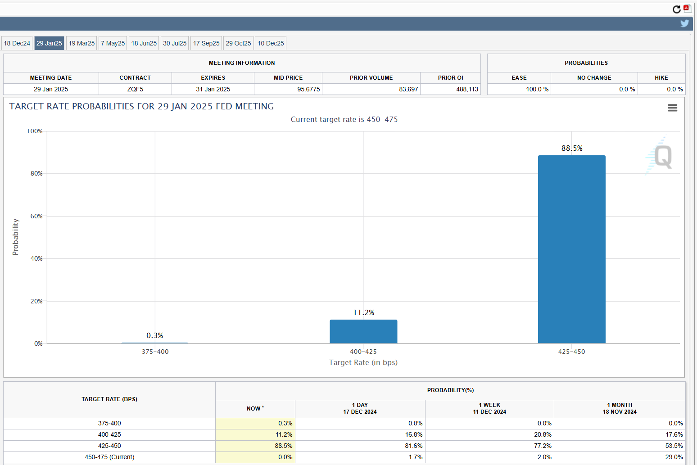This screenshot has width=697, height=465.
Task: Click the 'Target Rate (in bps)' axis title
Action: 363,362
